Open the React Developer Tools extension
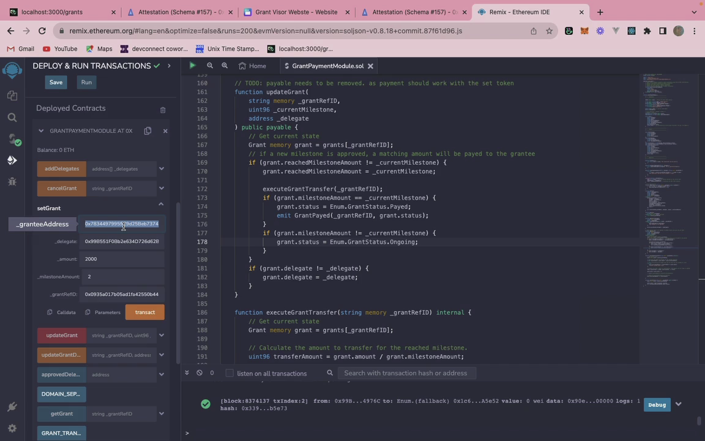Viewport: 705px width, 441px height. [x=632, y=31]
